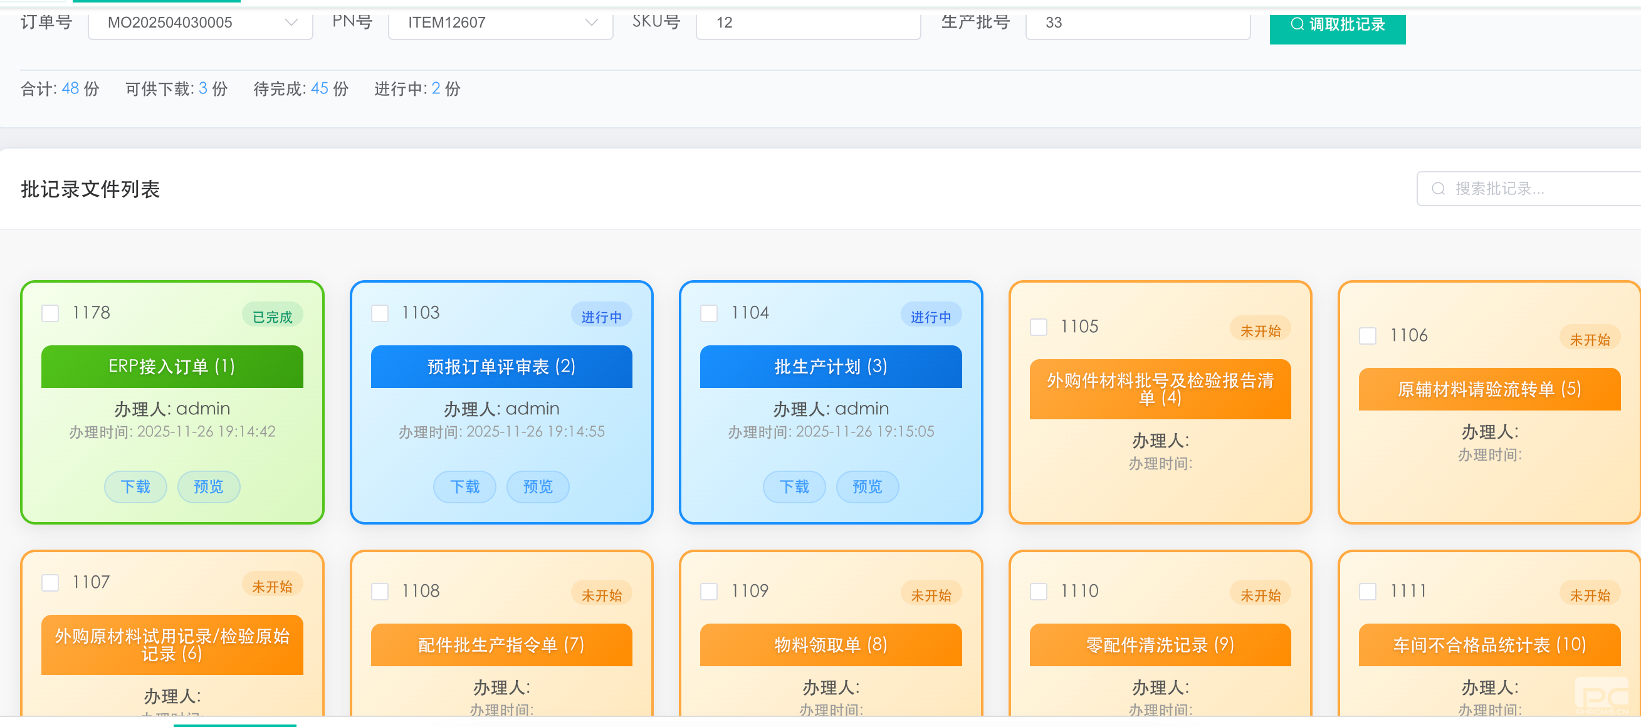Screen dimensions: 1641x727
Task: Check the box next to record 1109
Action: click(708, 591)
